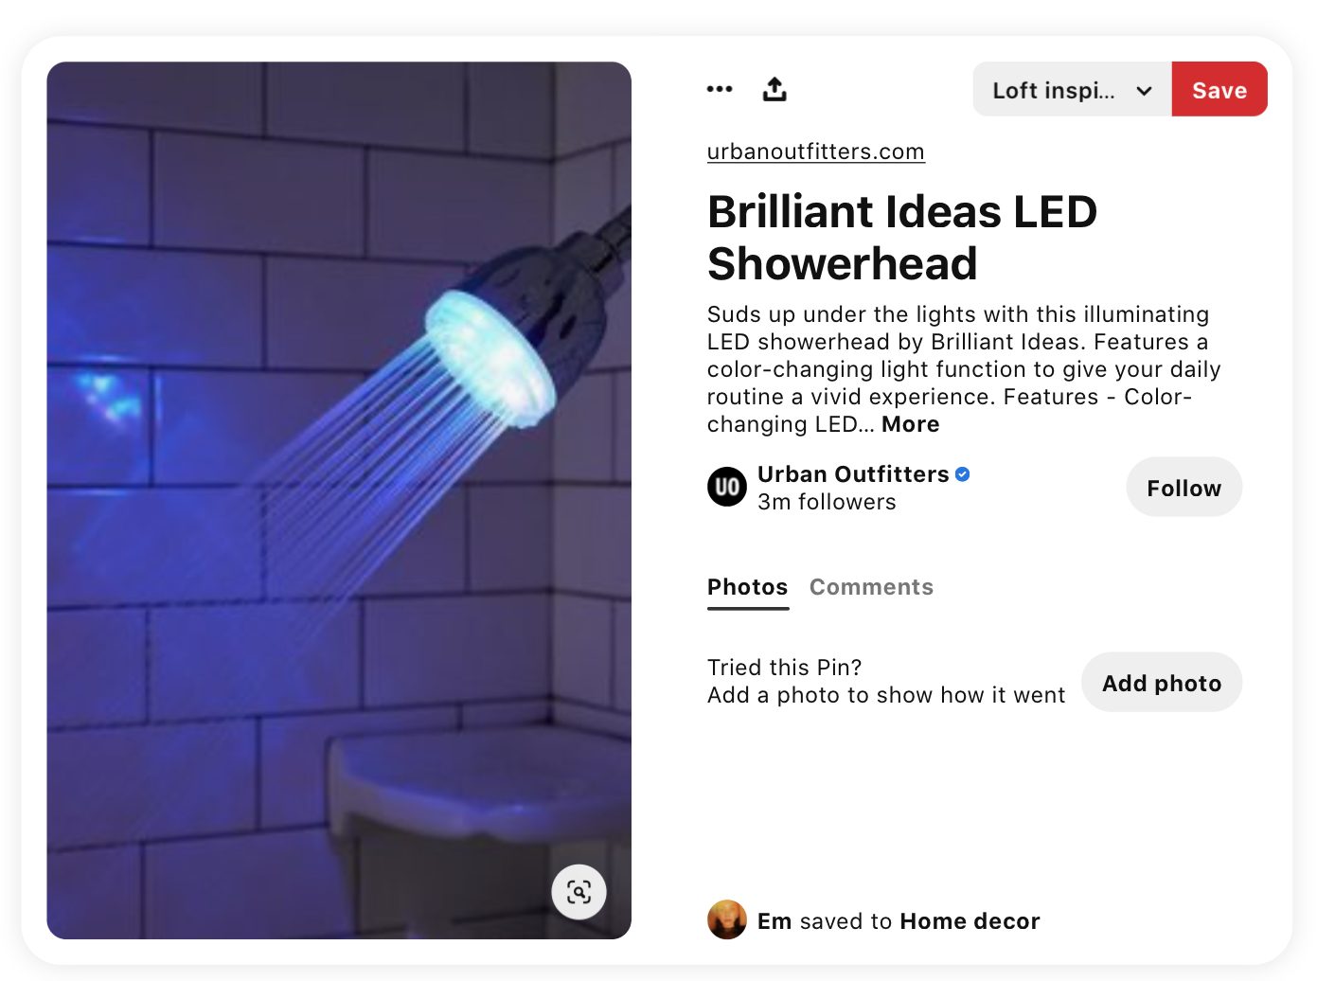The image size is (1335, 981).
Task: Visit the urbanoutfitters.com link
Action: click(816, 152)
